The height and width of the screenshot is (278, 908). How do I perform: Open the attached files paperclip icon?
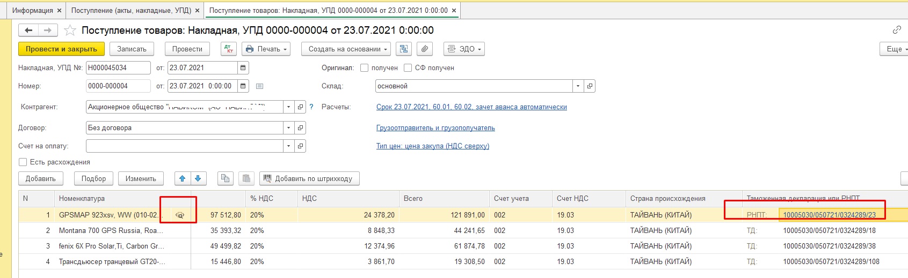(425, 49)
